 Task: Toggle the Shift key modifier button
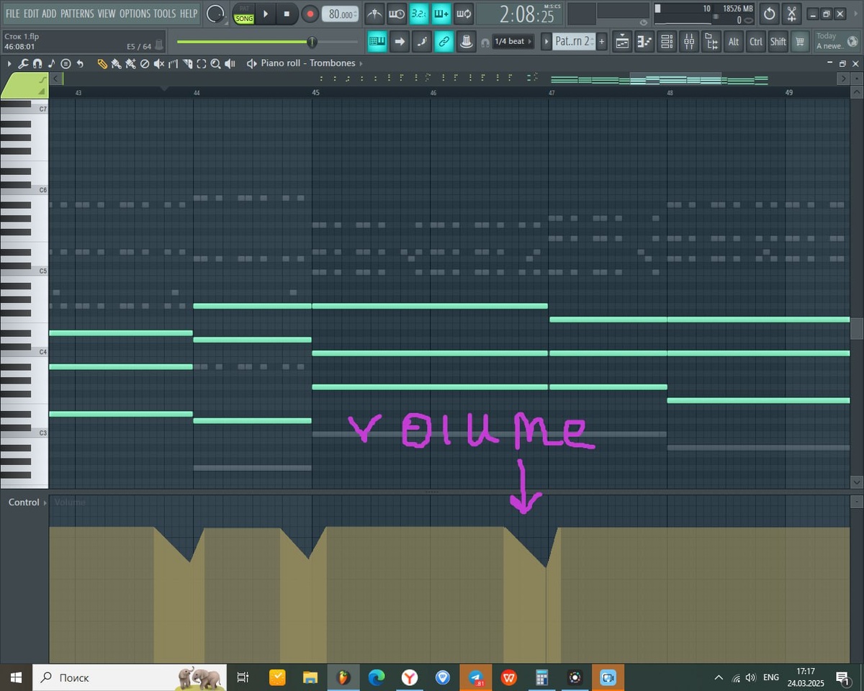[x=778, y=42]
